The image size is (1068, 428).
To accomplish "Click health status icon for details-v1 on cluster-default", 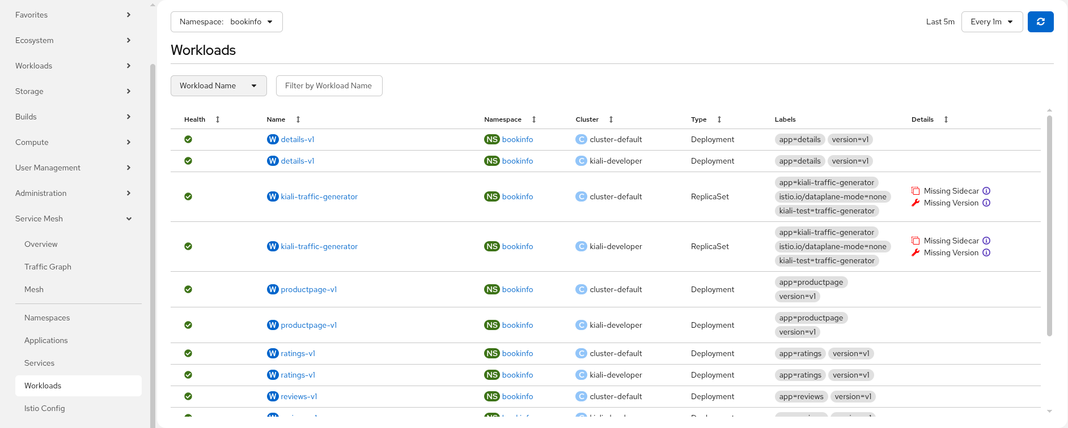I will click(188, 139).
